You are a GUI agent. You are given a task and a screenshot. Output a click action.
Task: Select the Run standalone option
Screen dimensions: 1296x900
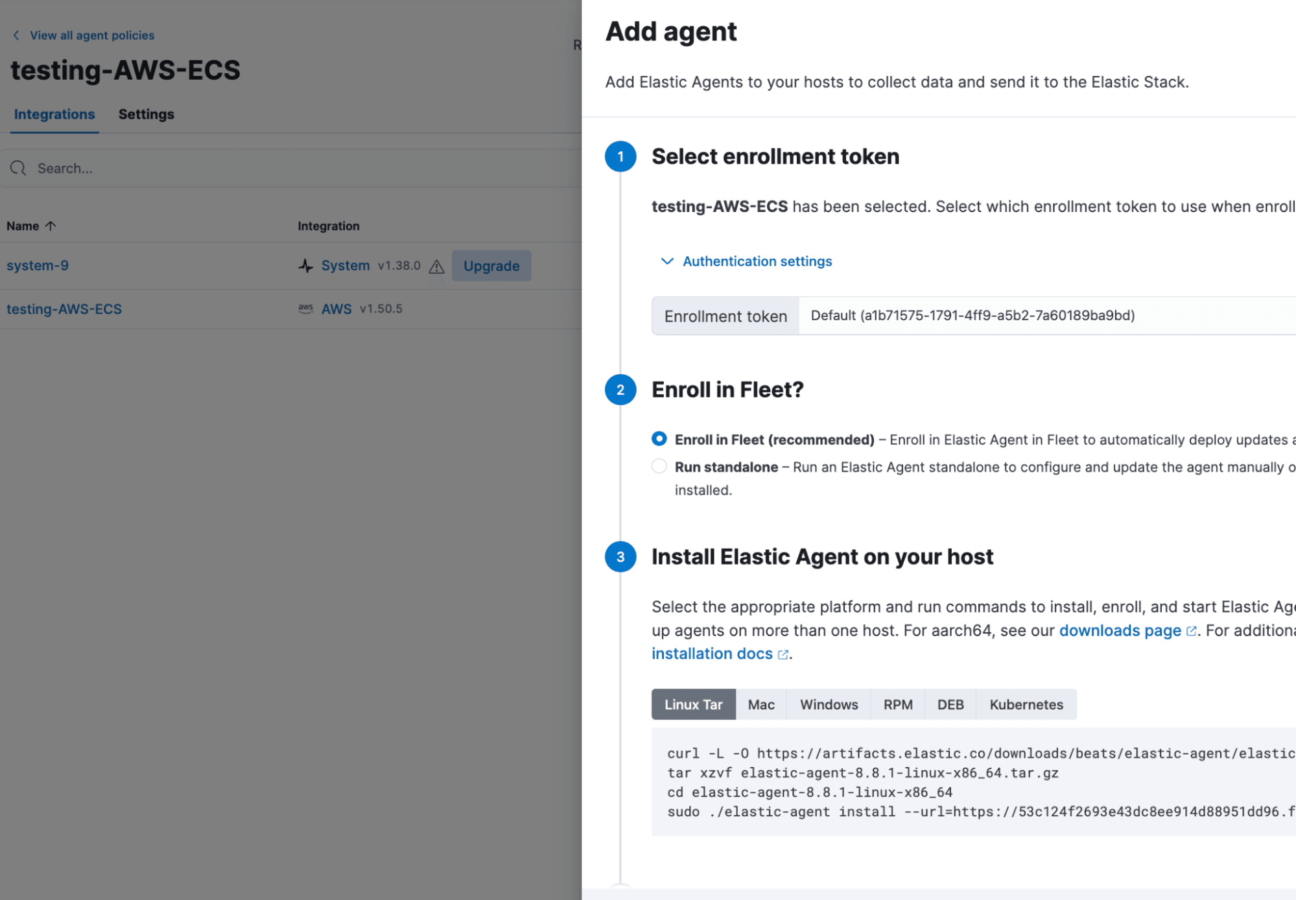pyautogui.click(x=659, y=466)
